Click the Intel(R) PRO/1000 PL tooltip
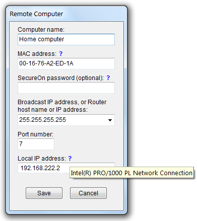The height and width of the screenshot is (221, 197). 132,173
